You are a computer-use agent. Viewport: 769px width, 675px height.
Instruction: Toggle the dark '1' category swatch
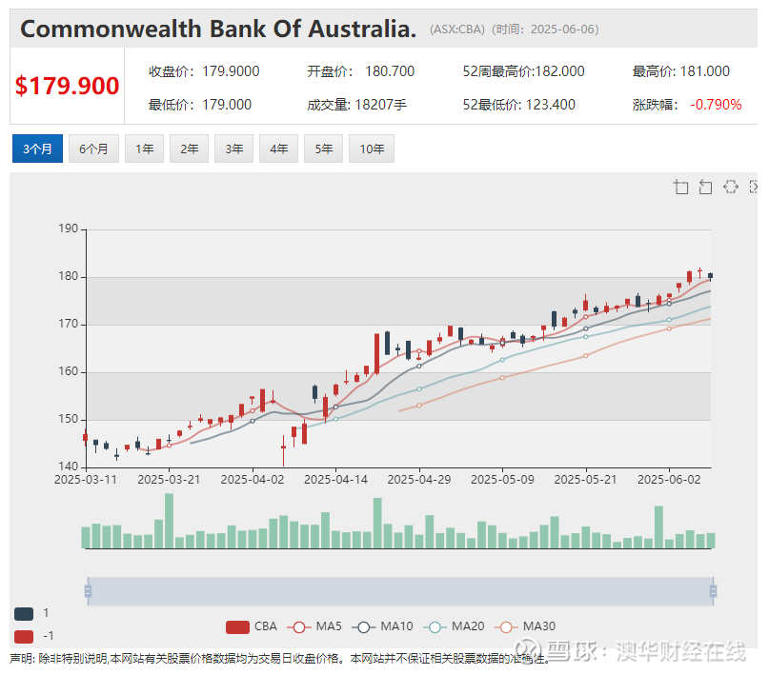click(24, 614)
